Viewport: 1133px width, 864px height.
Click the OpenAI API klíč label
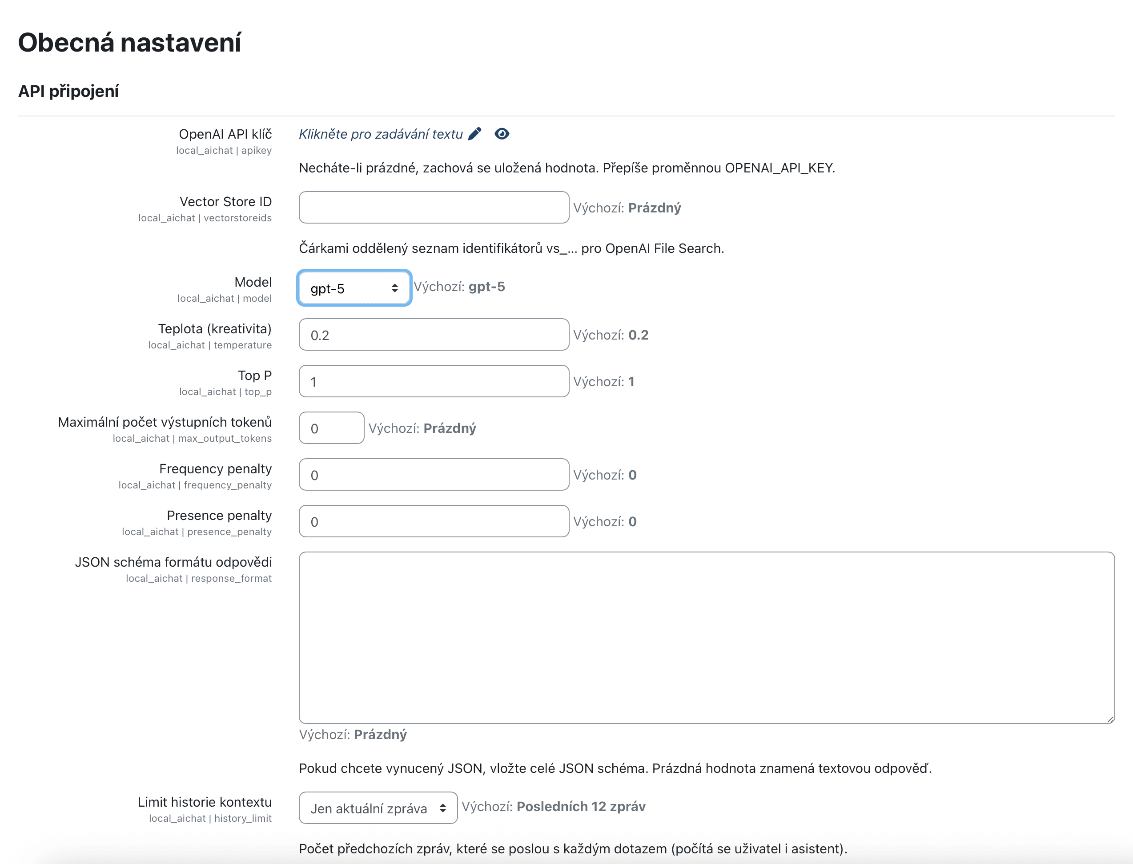pos(225,134)
